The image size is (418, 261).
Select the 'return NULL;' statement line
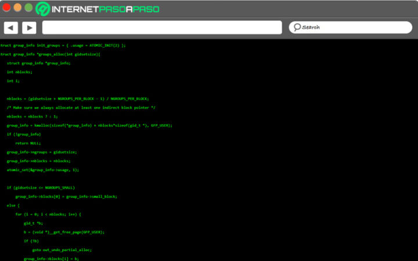(28, 143)
